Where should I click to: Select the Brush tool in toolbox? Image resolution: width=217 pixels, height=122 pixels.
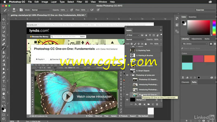(x=4, y=48)
